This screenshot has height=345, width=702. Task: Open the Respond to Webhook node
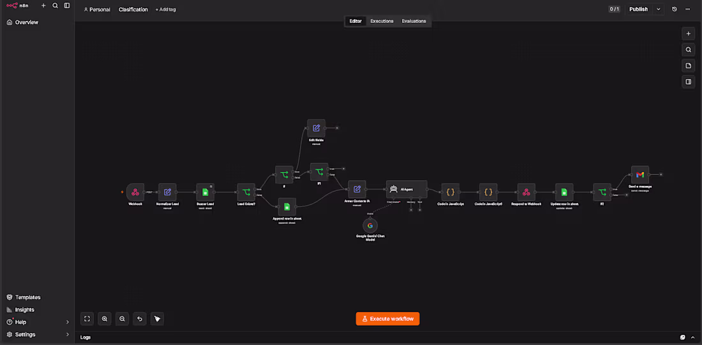(x=526, y=192)
